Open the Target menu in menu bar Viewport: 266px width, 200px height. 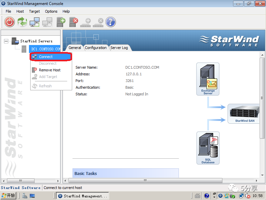(35, 11)
